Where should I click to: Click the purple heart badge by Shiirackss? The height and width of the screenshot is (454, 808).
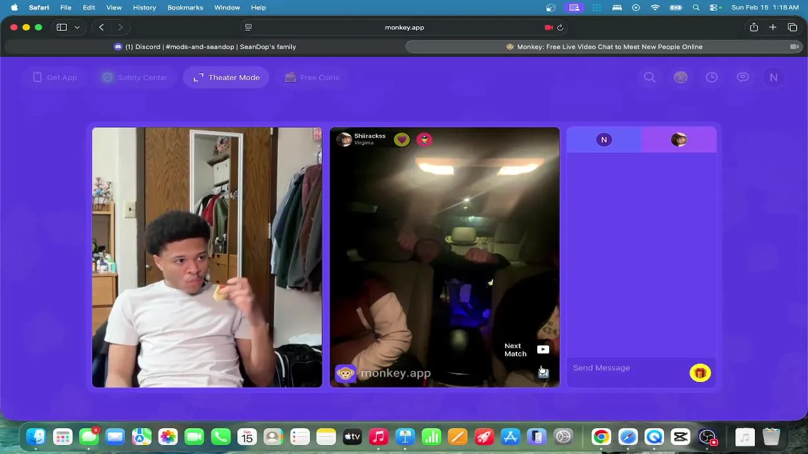pyautogui.click(x=401, y=139)
